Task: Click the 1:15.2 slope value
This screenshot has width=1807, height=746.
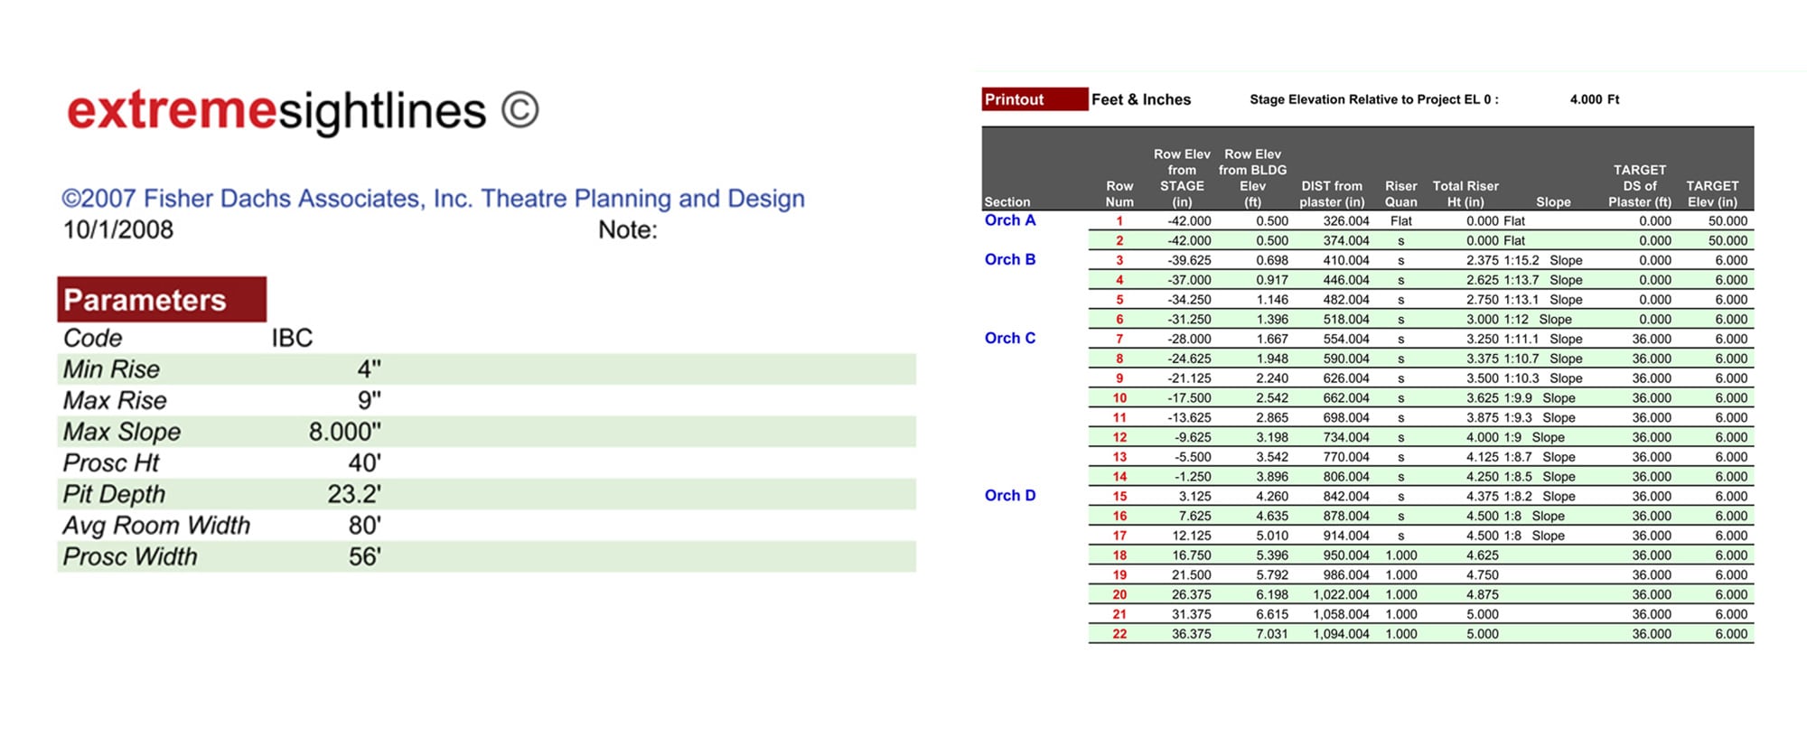Action: [1521, 260]
